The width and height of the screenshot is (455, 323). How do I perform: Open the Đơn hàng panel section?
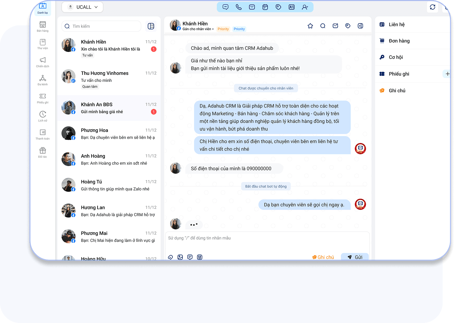pos(399,41)
